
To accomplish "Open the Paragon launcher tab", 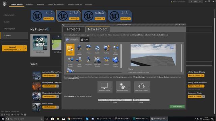I will coord(40,5).
